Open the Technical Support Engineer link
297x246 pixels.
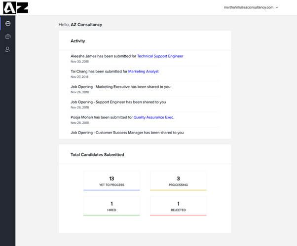pyautogui.click(x=160, y=56)
